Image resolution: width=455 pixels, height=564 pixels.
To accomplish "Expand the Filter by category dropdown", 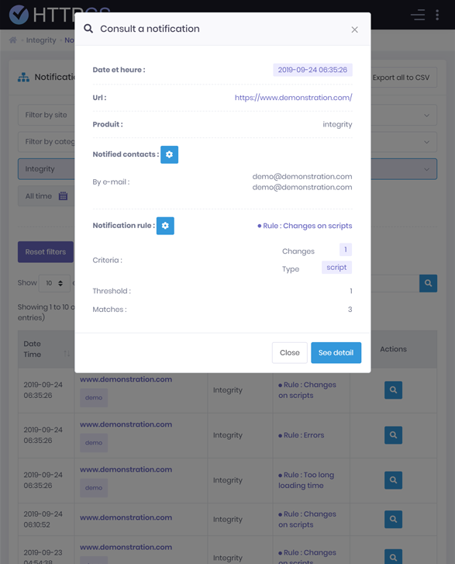I will pos(426,142).
